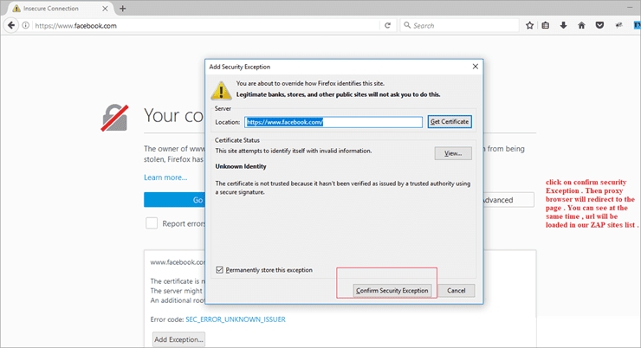Reload the page with refresh icon

coord(387,25)
